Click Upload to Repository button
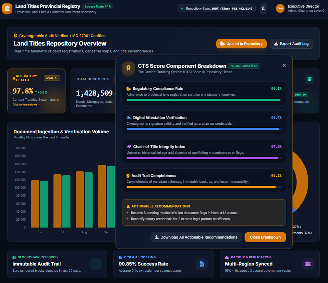 241,44
